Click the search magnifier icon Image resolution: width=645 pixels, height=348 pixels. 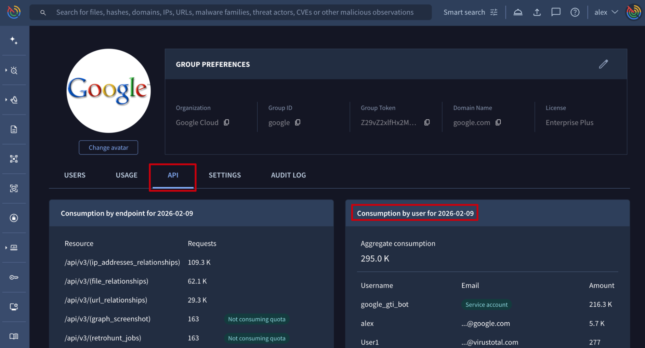(x=43, y=13)
